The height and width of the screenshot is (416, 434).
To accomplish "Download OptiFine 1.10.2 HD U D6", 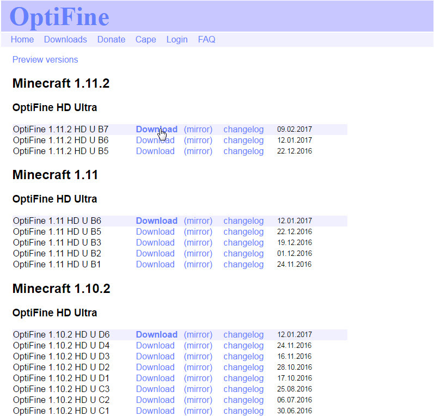I will [157, 334].
